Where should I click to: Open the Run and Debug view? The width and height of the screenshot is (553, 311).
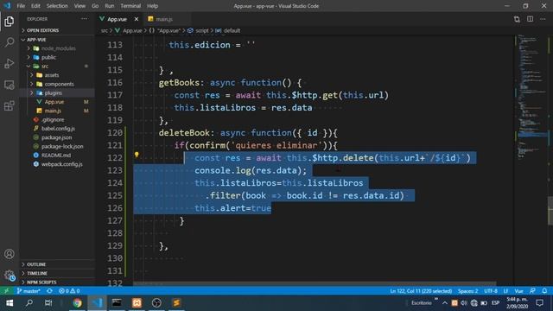(10, 63)
